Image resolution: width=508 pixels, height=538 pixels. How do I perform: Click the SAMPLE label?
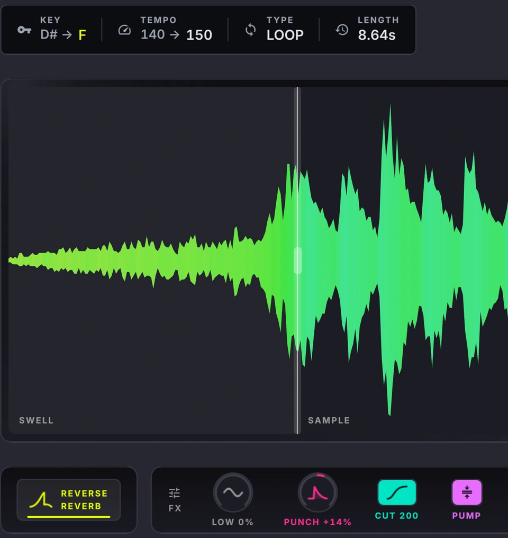329,420
